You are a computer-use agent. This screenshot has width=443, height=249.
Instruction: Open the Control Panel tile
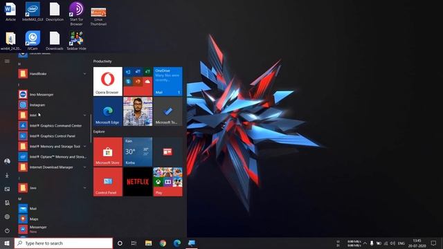(108, 181)
